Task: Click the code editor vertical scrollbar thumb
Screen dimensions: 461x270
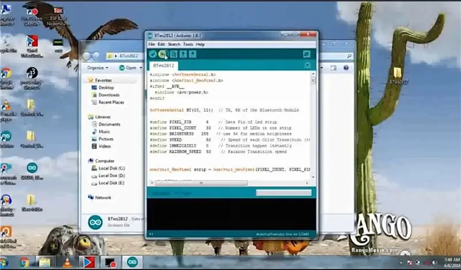Action: pos(313,81)
